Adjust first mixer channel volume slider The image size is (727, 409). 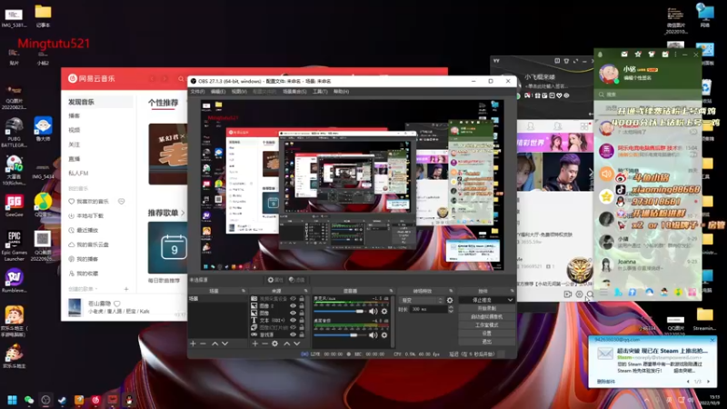click(340, 311)
